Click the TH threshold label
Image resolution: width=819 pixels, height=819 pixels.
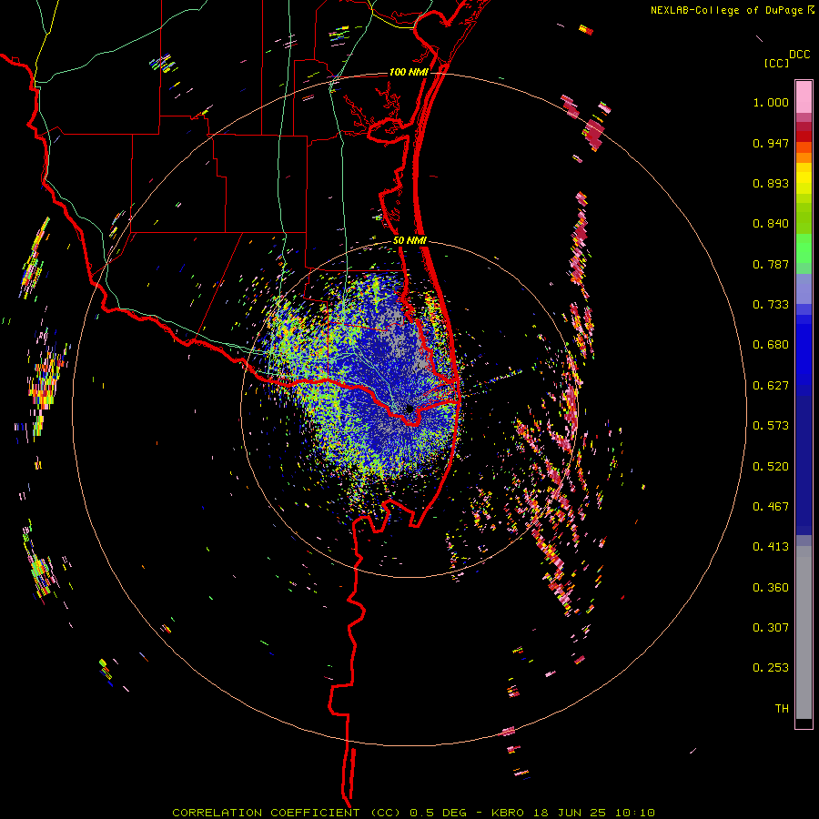coord(782,709)
